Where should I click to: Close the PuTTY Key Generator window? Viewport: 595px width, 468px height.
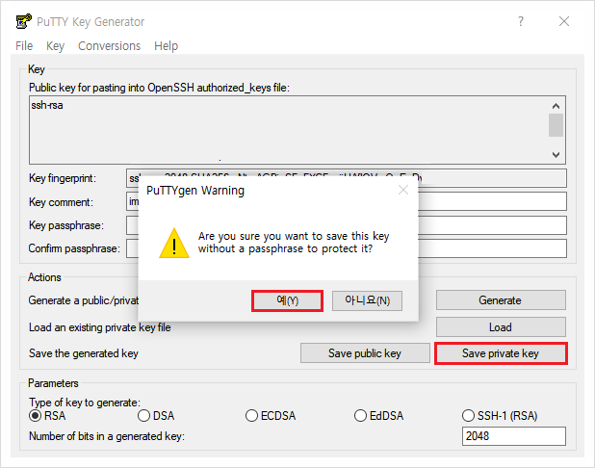point(564,21)
